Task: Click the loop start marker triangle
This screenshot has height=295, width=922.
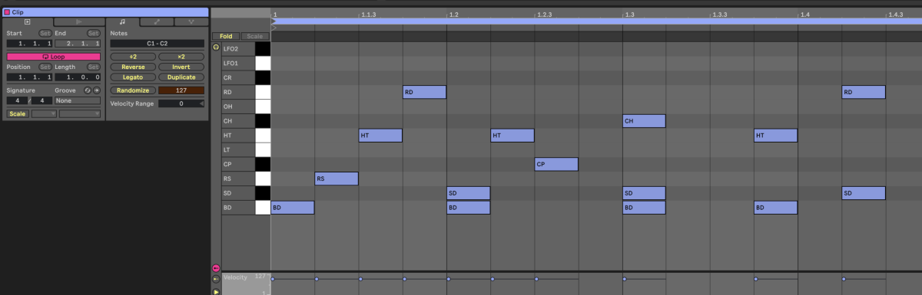Action: pyautogui.click(x=274, y=22)
